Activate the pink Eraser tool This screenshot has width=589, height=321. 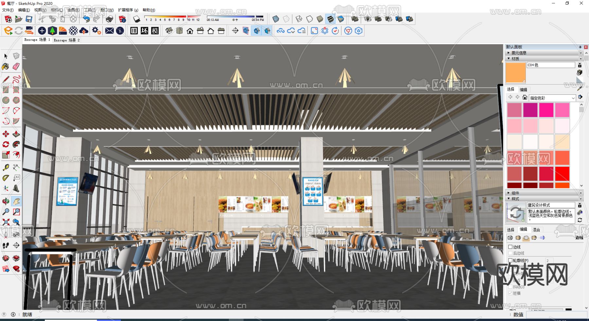16,67
